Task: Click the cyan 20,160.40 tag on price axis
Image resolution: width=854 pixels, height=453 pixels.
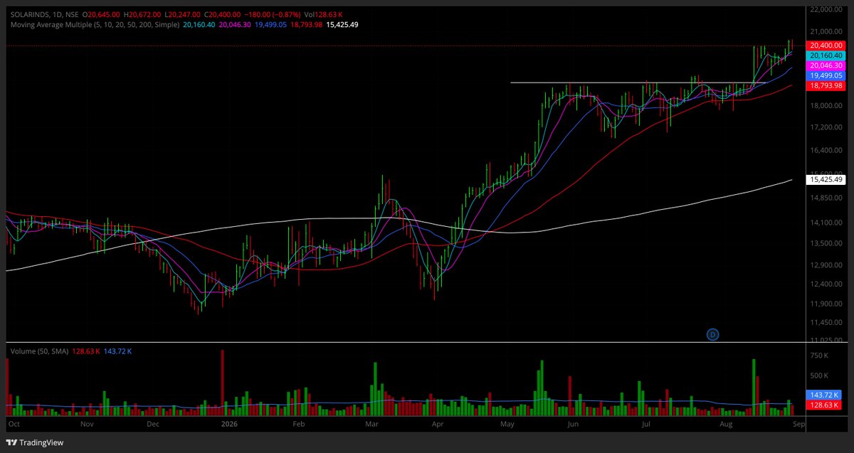Action: [826, 55]
